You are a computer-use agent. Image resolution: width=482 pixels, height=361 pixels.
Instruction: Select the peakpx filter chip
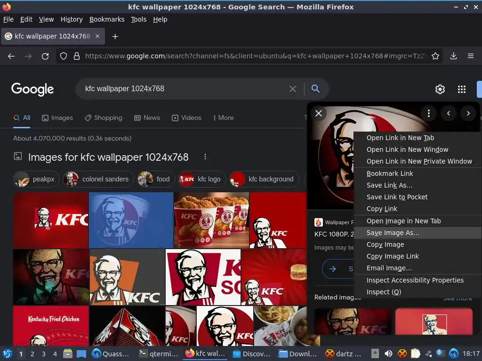click(x=36, y=179)
